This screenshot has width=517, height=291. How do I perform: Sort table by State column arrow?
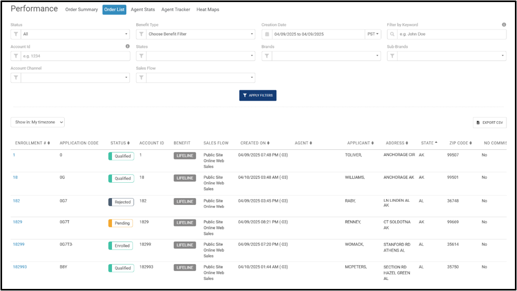pos(436,143)
